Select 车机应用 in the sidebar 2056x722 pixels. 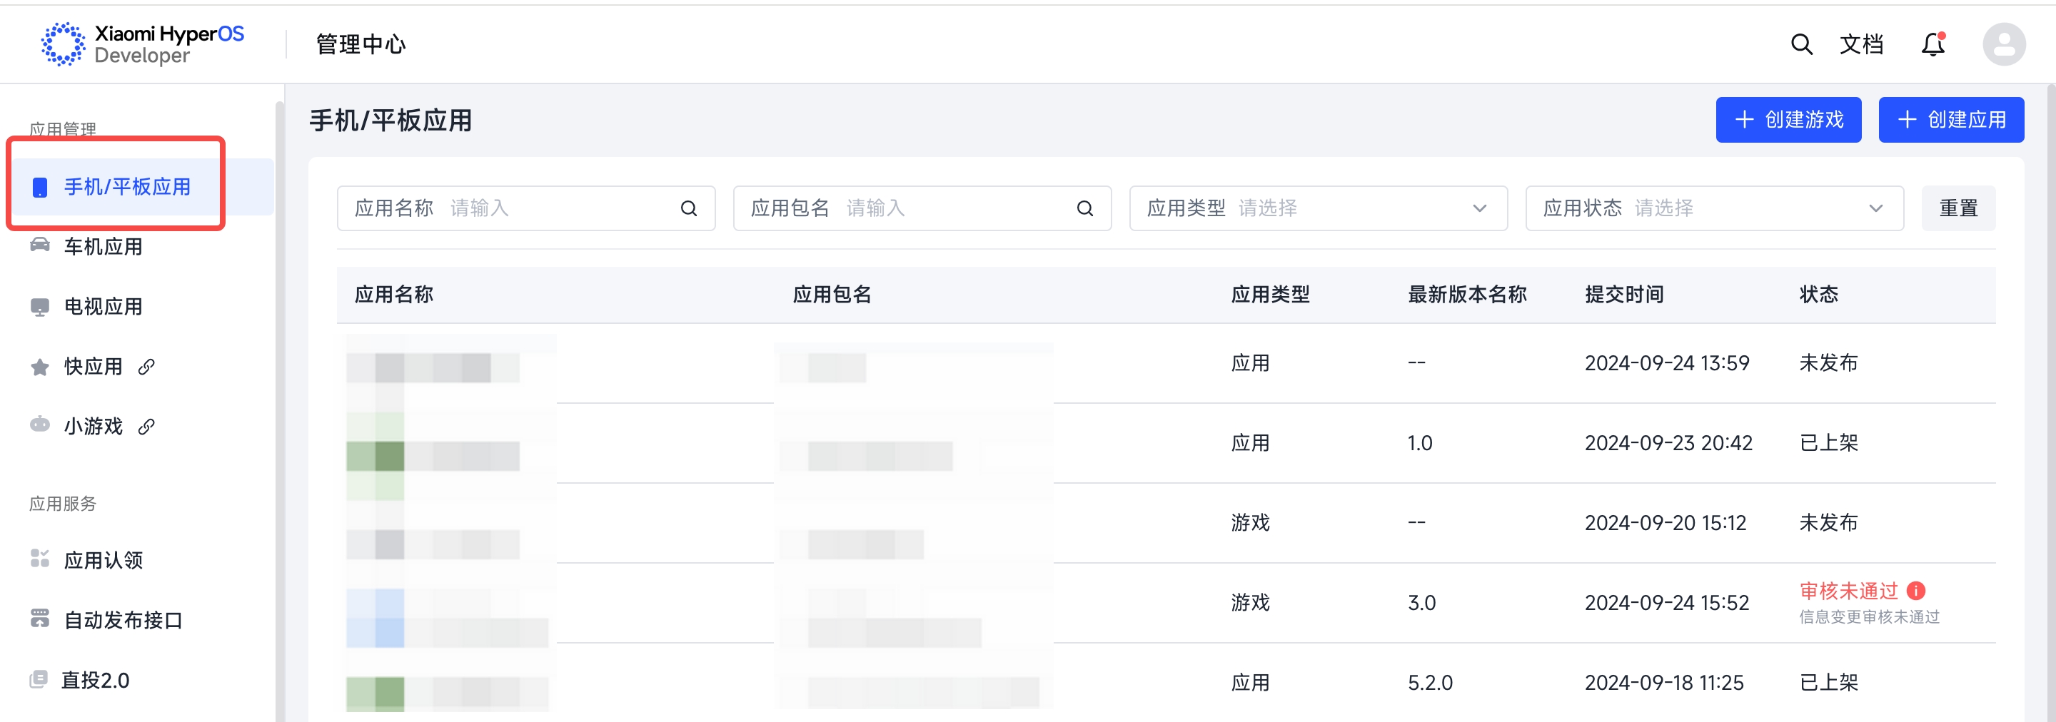pyautogui.click(x=103, y=247)
